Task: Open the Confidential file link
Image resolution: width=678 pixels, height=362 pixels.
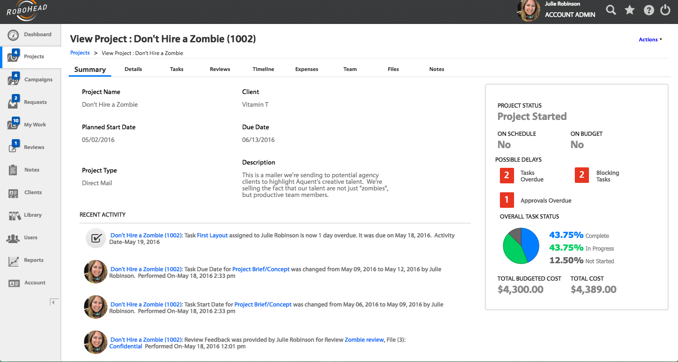Action: (126, 346)
